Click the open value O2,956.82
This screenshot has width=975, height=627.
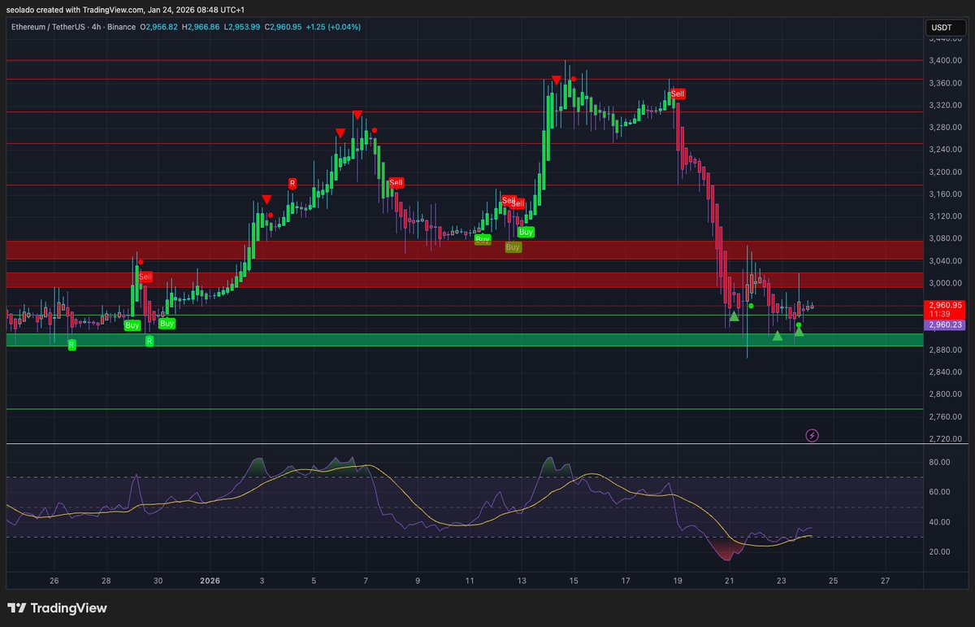[160, 27]
